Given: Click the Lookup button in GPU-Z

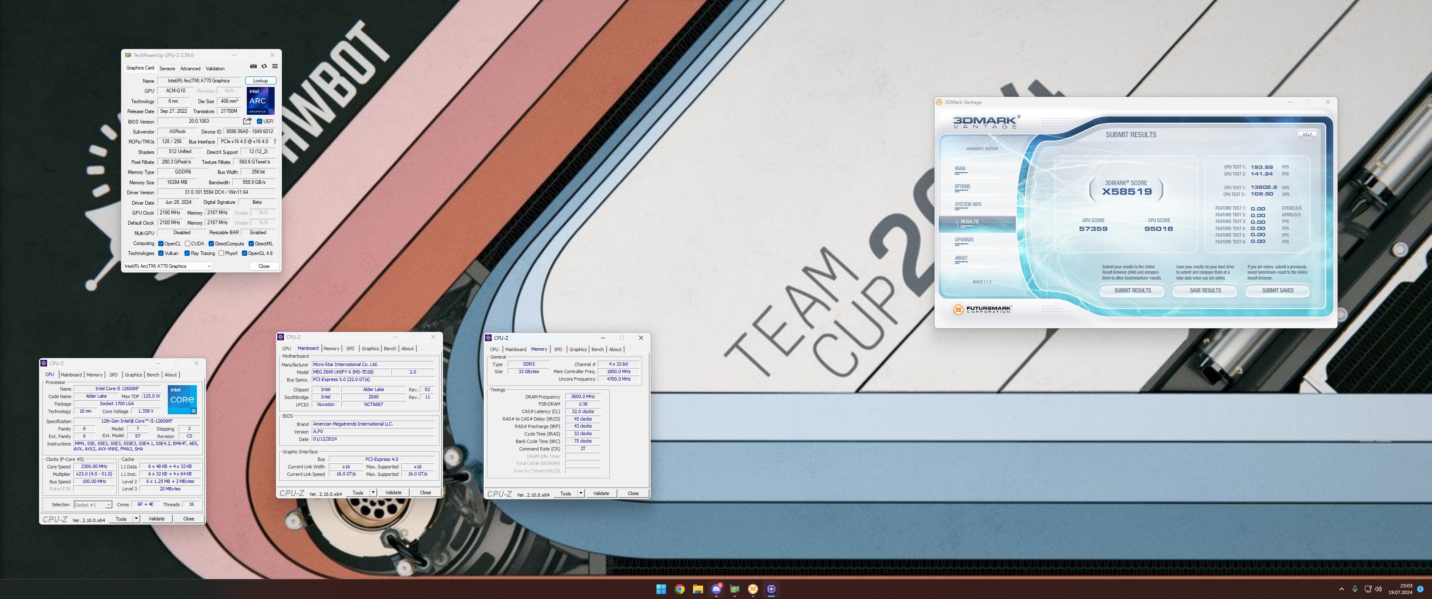Looking at the screenshot, I should (260, 81).
